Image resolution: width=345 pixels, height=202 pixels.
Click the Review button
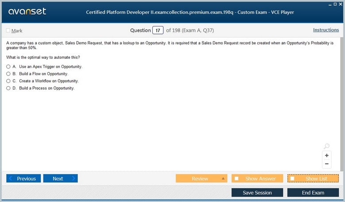[202, 179]
